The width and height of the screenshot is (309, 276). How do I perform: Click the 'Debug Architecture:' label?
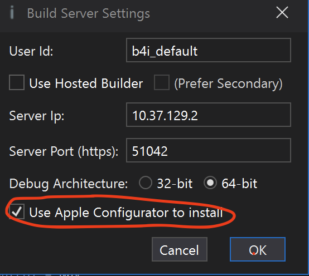(69, 184)
